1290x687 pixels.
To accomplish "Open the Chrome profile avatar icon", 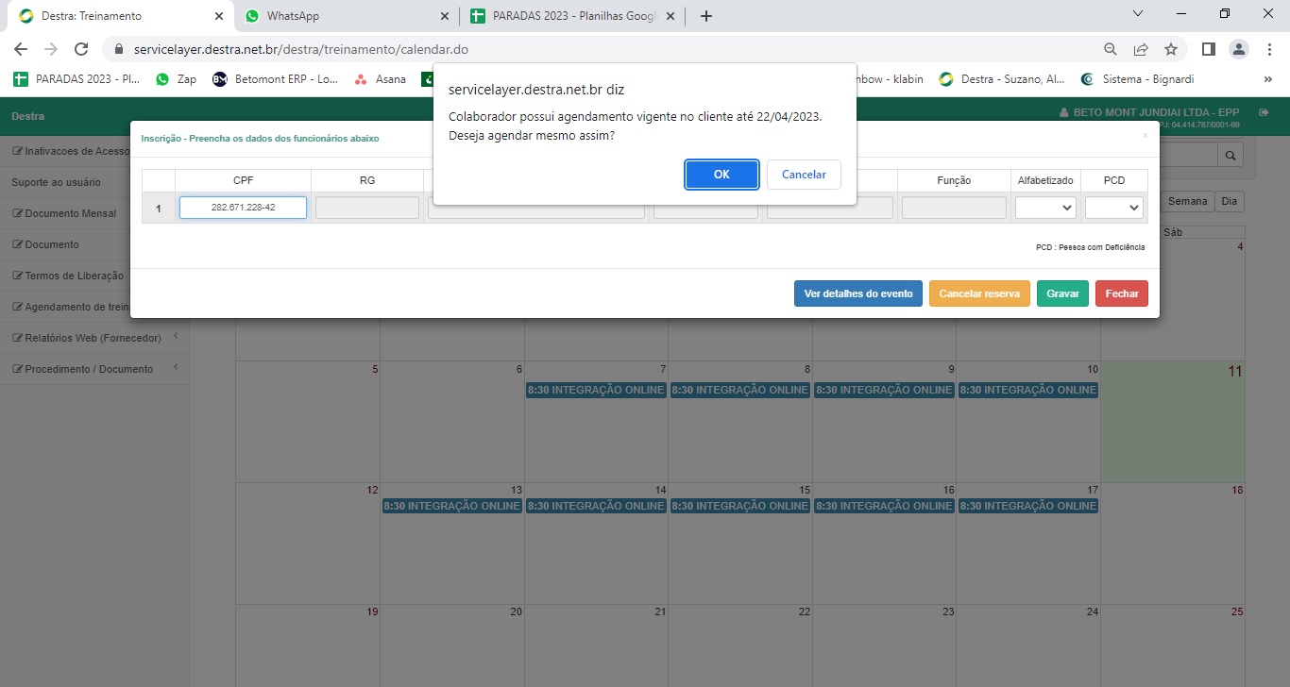I will coord(1238,49).
